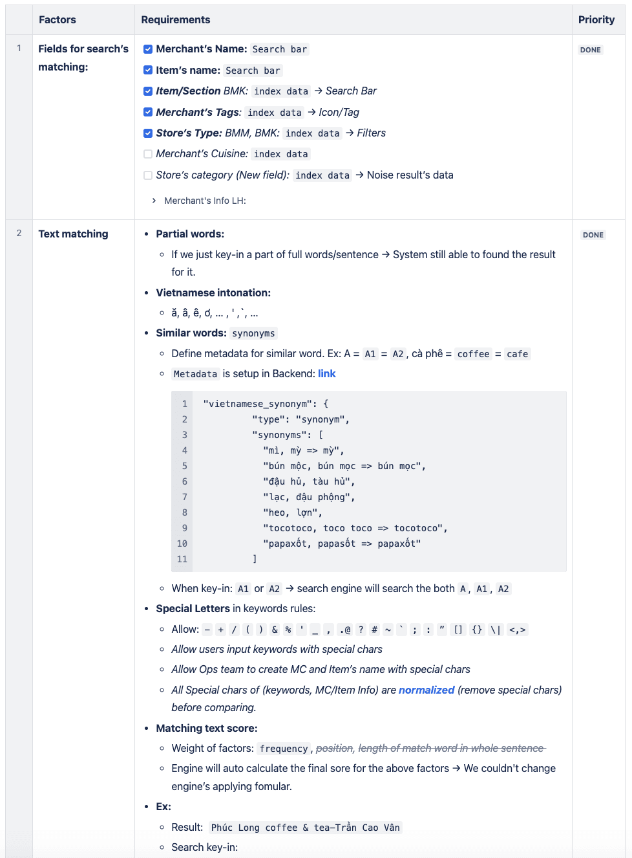Viewport: 632px width, 858px height.
Task: Check the Merchant's Cuisine checkbox
Action: pos(148,154)
